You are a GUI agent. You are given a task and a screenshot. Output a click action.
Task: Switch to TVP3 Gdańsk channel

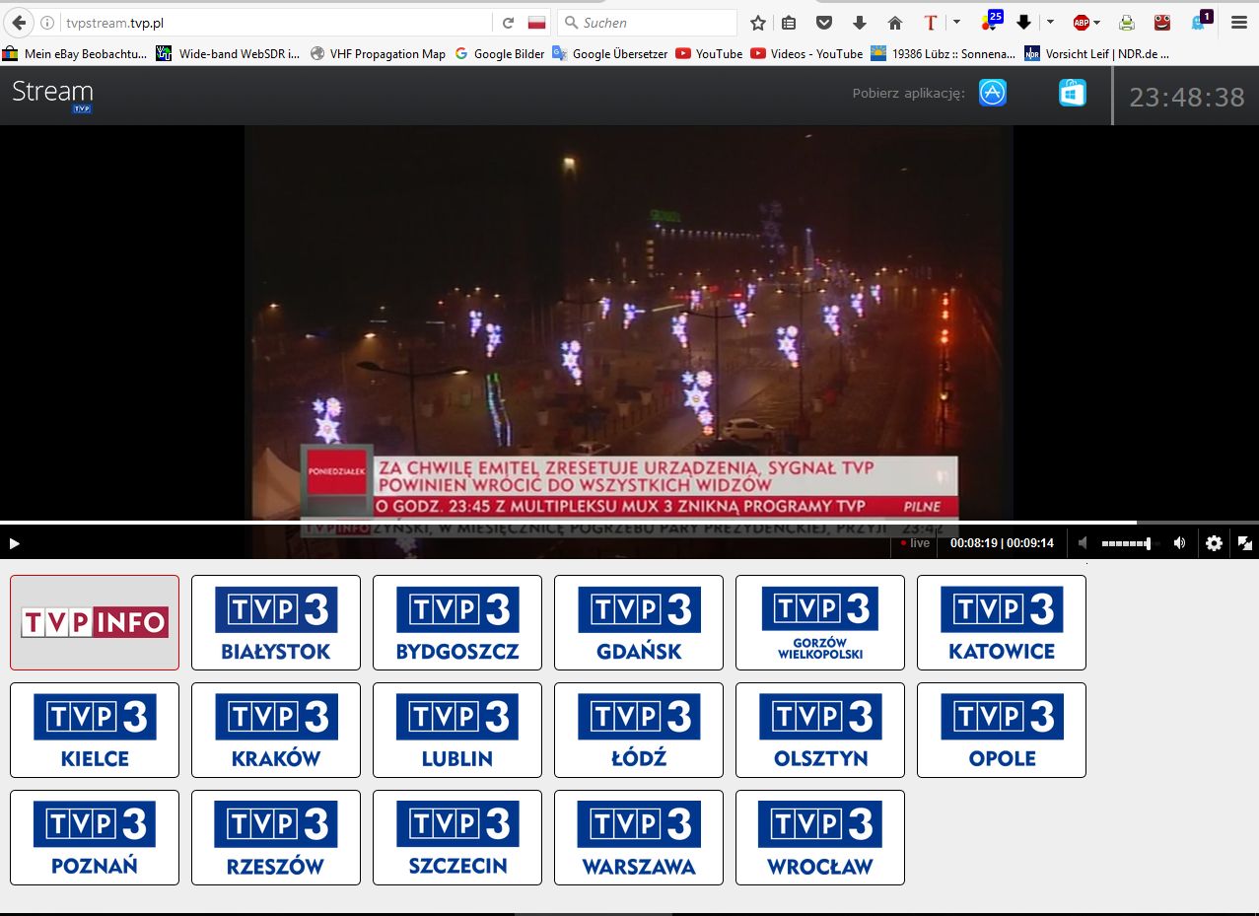click(x=639, y=622)
